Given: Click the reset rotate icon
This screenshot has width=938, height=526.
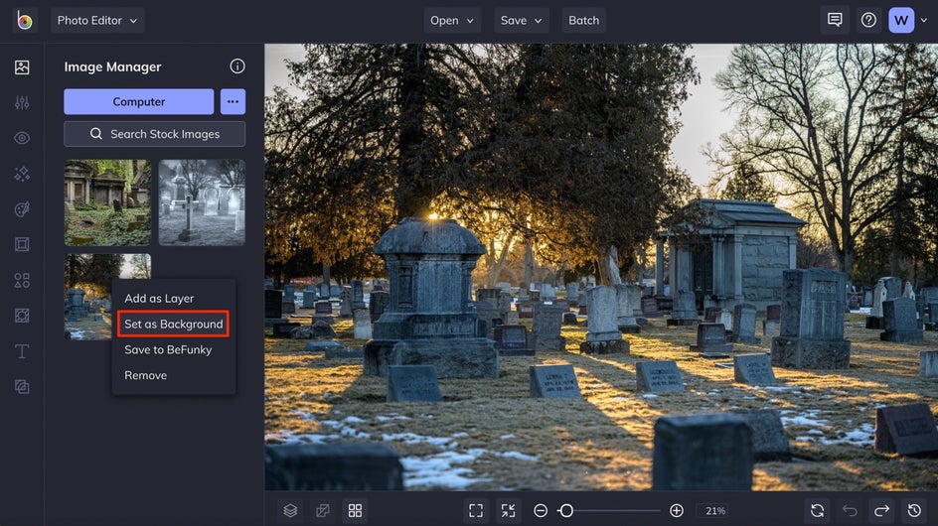Looking at the screenshot, I should tap(817, 510).
